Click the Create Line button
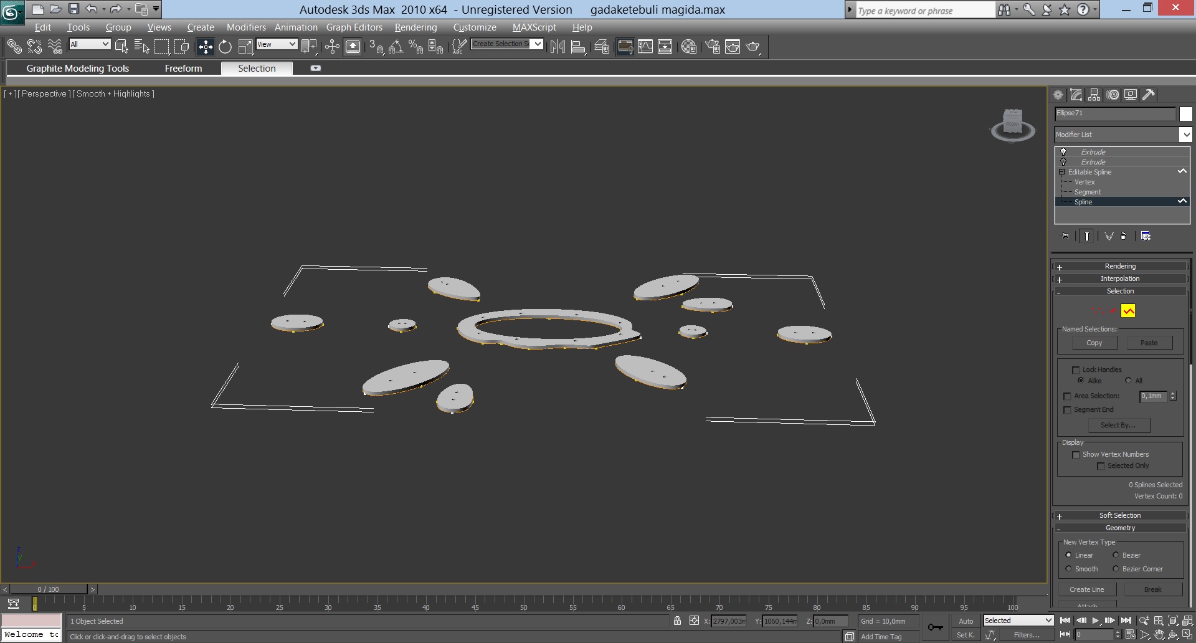The height and width of the screenshot is (643, 1196). tap(1086, 589)
